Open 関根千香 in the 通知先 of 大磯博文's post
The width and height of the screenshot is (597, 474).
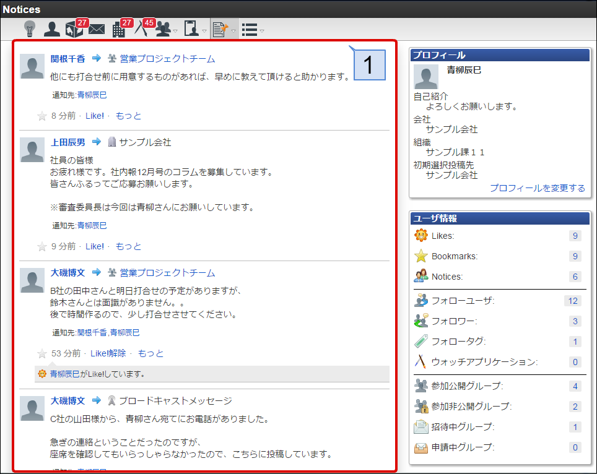tap(92, 332)
